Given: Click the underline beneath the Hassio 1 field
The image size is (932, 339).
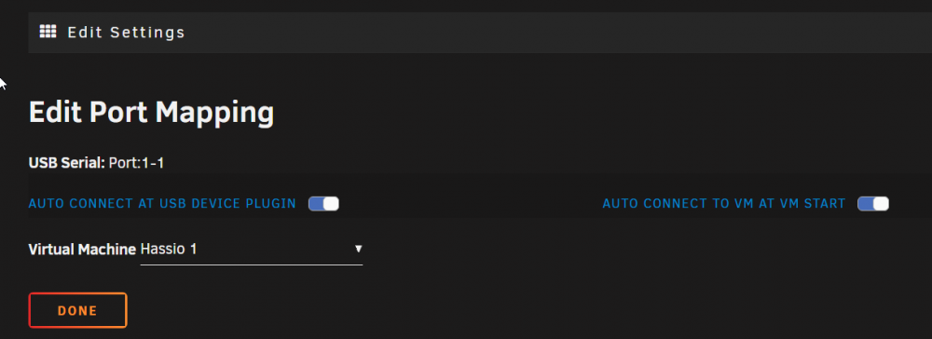Looking at the screenshot, I should [252, 264].
